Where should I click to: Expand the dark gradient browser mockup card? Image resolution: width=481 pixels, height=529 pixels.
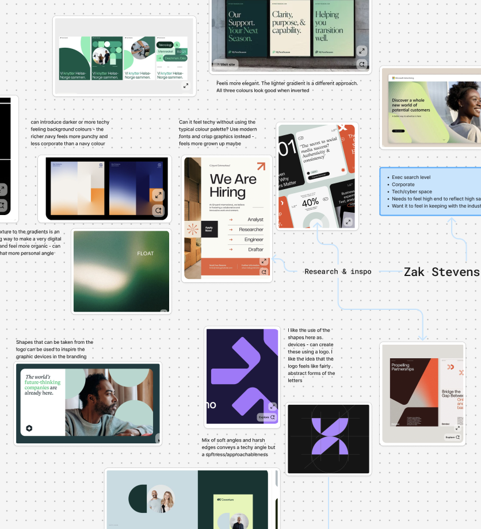[158, 195]
